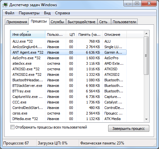Click Физическая память: 23% status entry
Viewport: 159px width, 149px height.
[102, 143]
